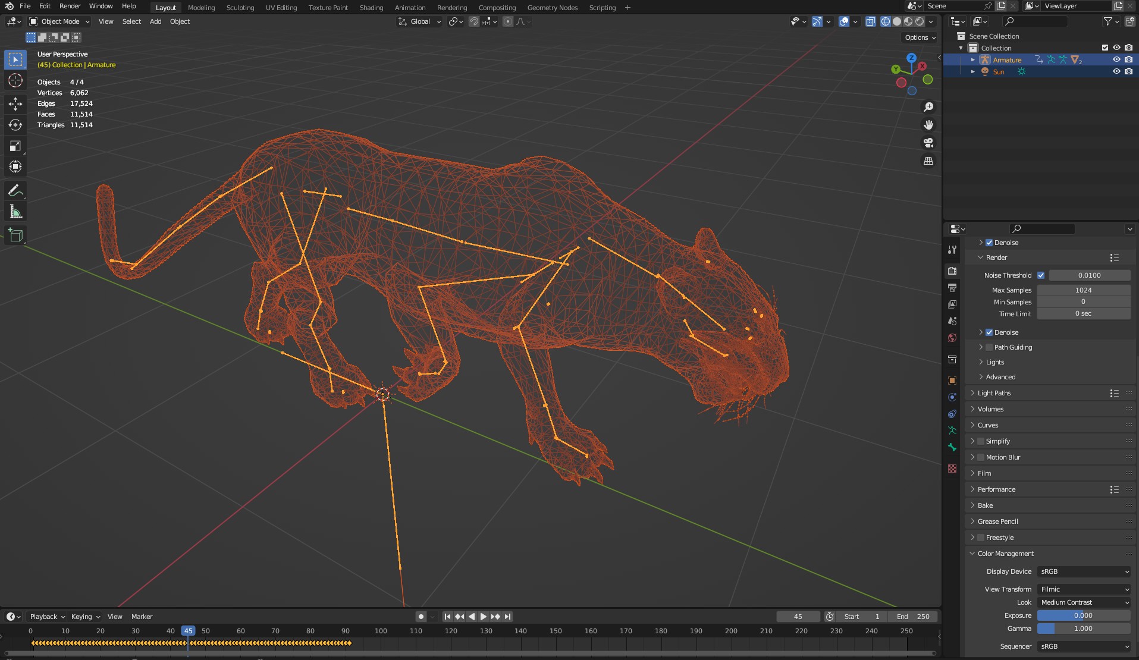Screen dimensions: 1139x660
Task: Open Output Properties tab
Action: click(952, 287)
